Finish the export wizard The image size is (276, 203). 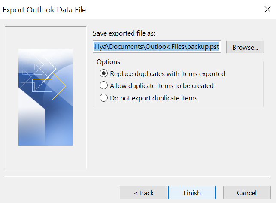point(192,193)
